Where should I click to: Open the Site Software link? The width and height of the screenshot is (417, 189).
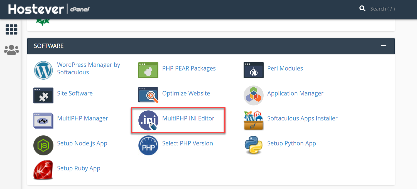click(x=75, y=93)
